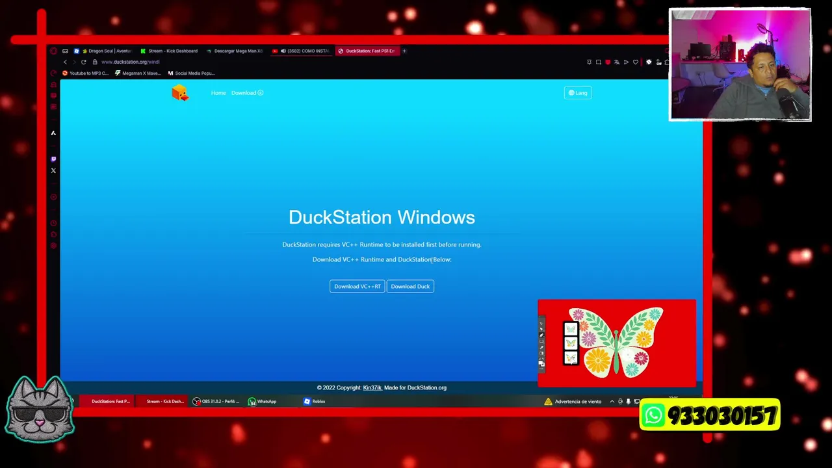Click the DuckStation duck logo
Viewport: 832px width, 468px height.
point(180,93)
